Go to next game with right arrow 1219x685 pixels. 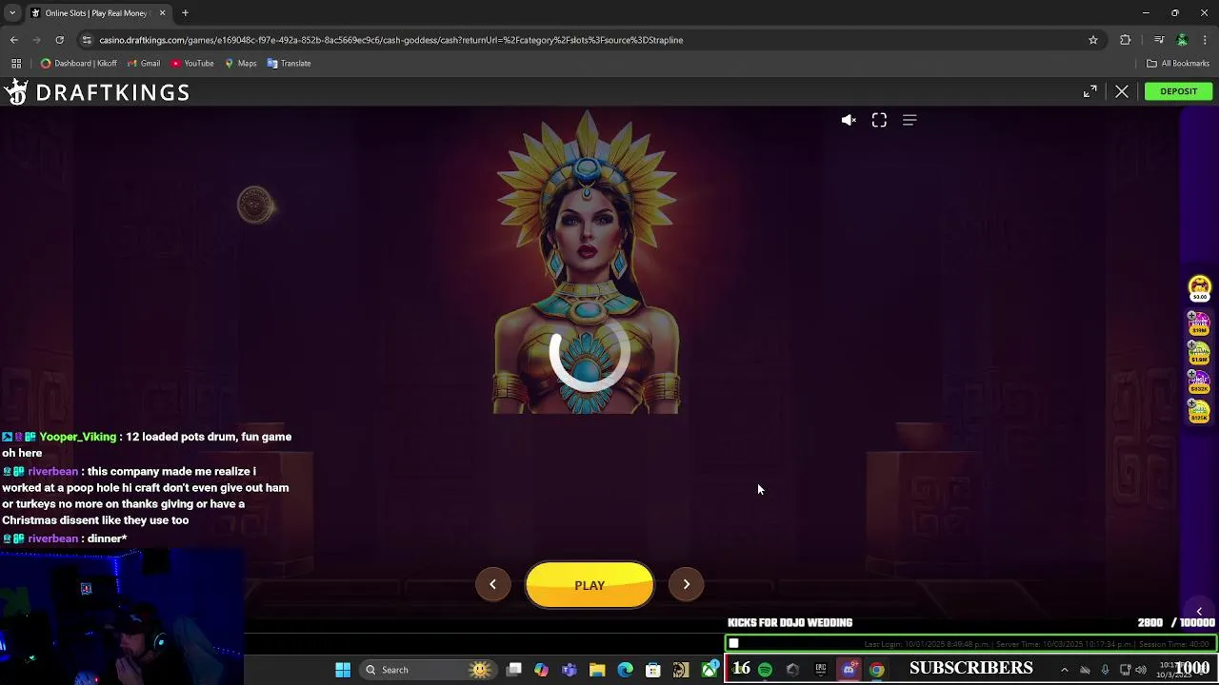(686, 584)
